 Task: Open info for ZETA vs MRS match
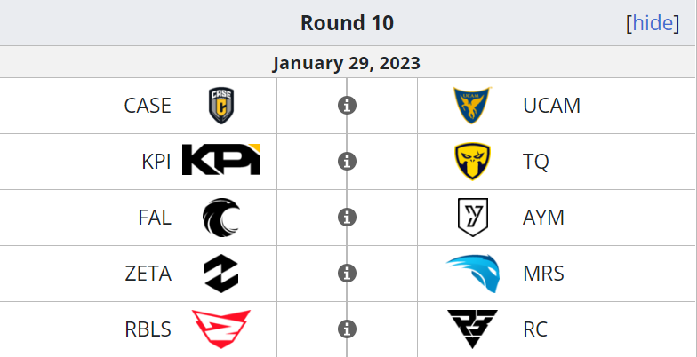(347, 274)
